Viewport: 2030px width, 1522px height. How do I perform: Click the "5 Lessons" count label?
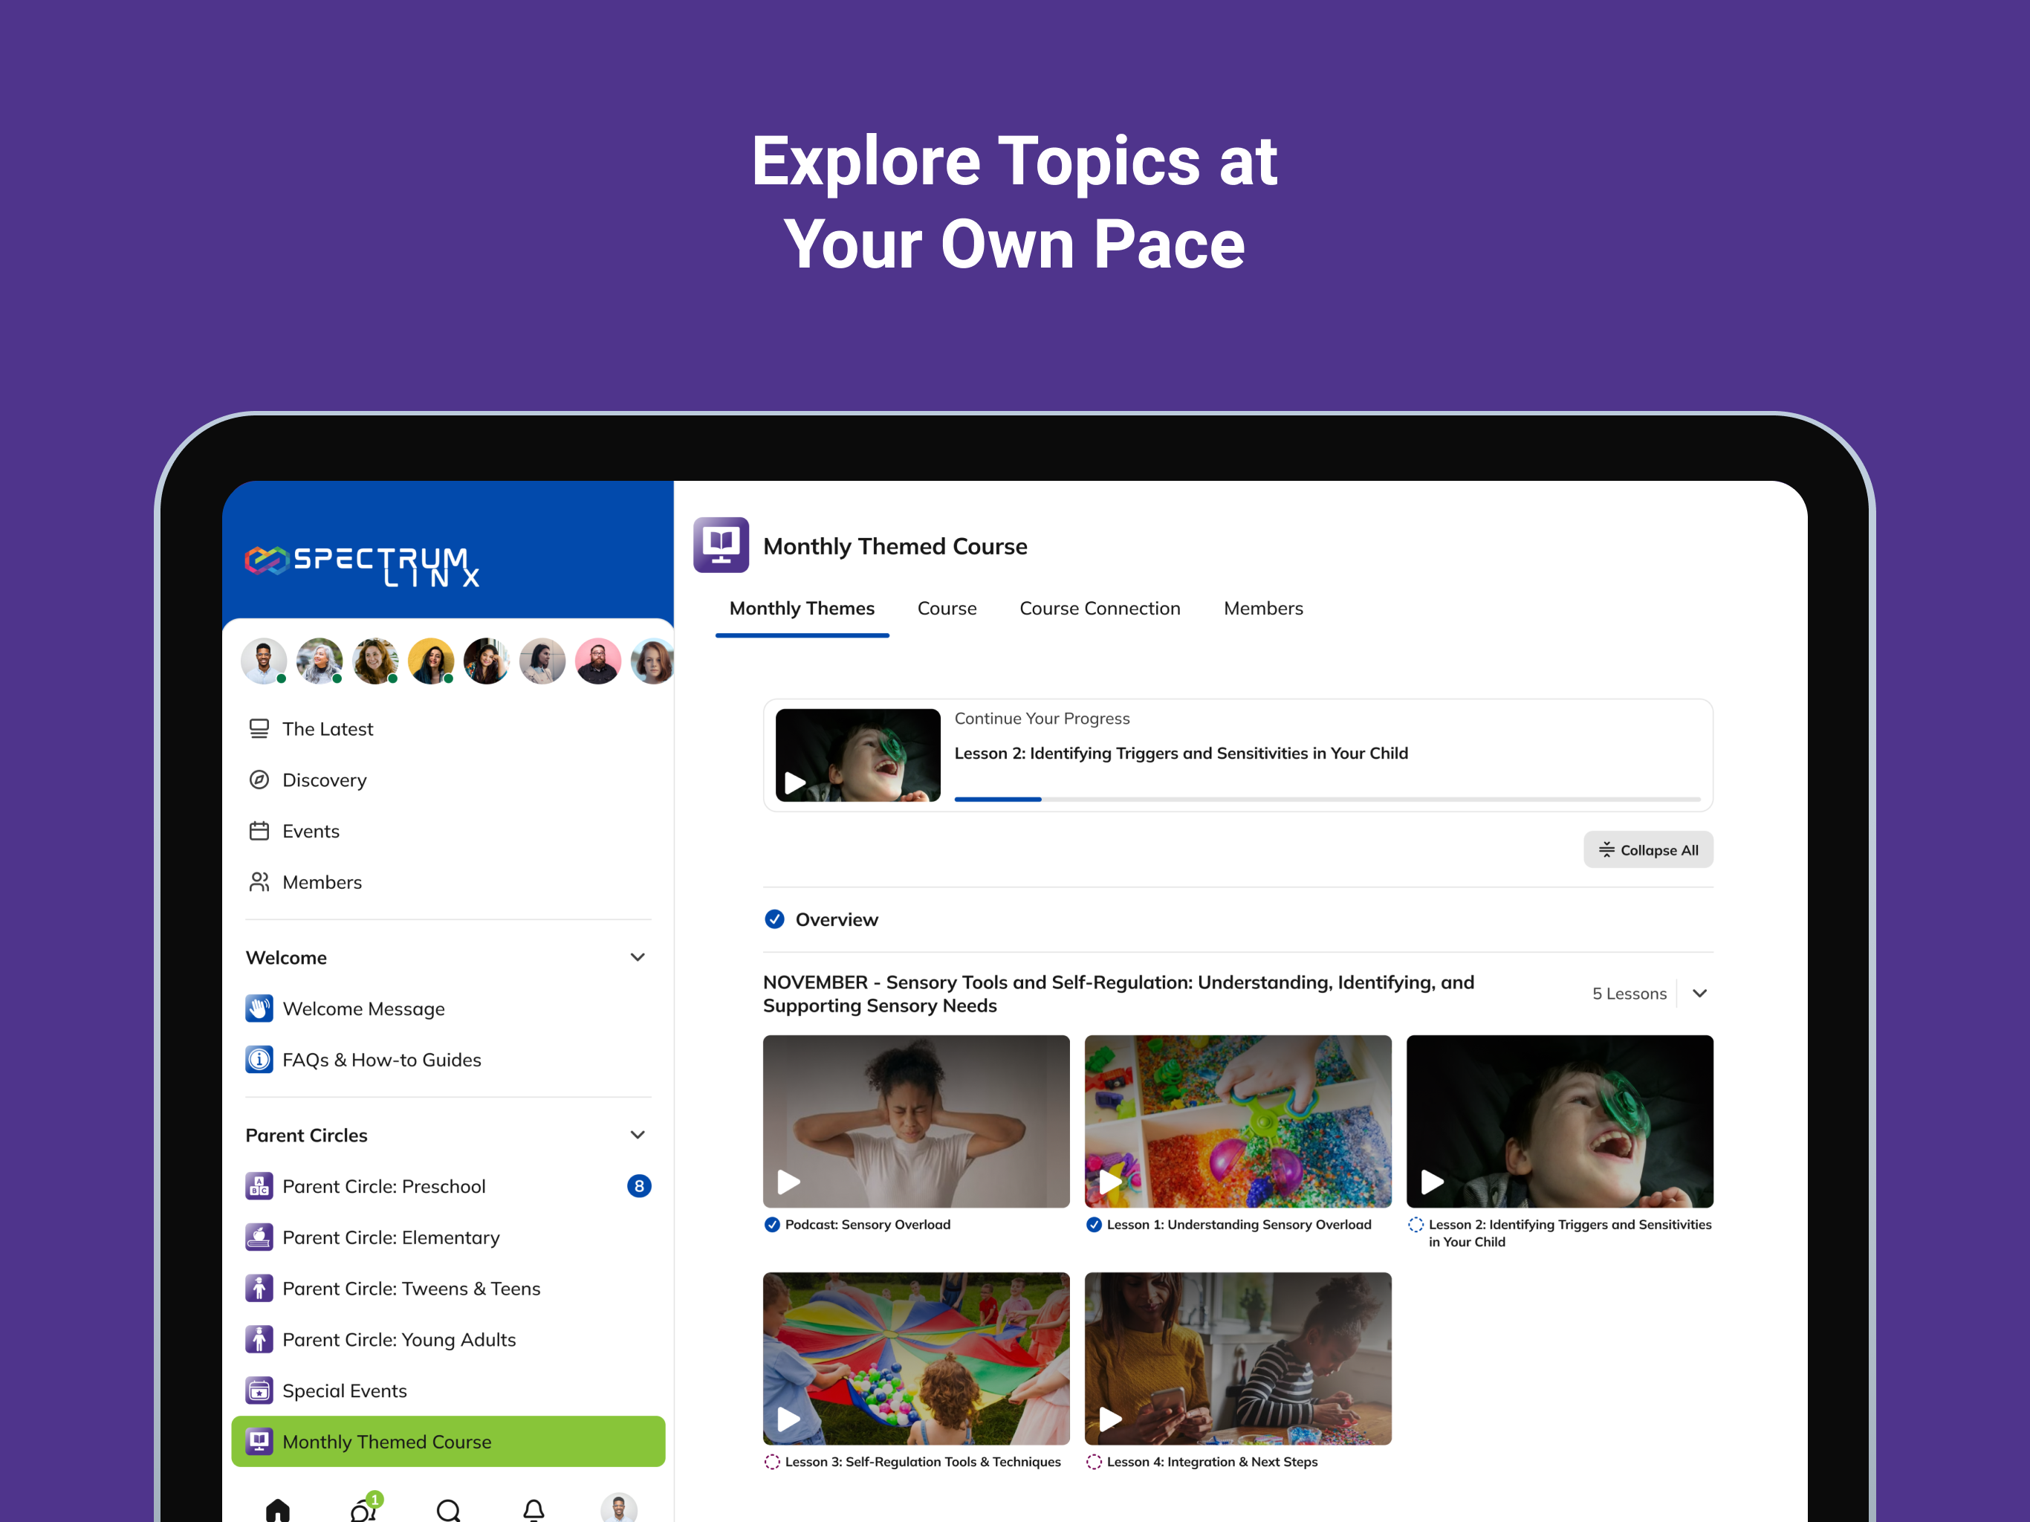(x=1629, y=994)
